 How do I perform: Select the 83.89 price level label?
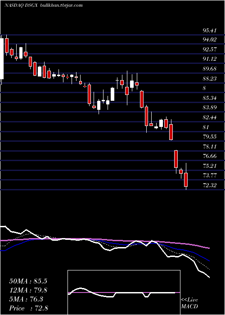tap(210, 108)
